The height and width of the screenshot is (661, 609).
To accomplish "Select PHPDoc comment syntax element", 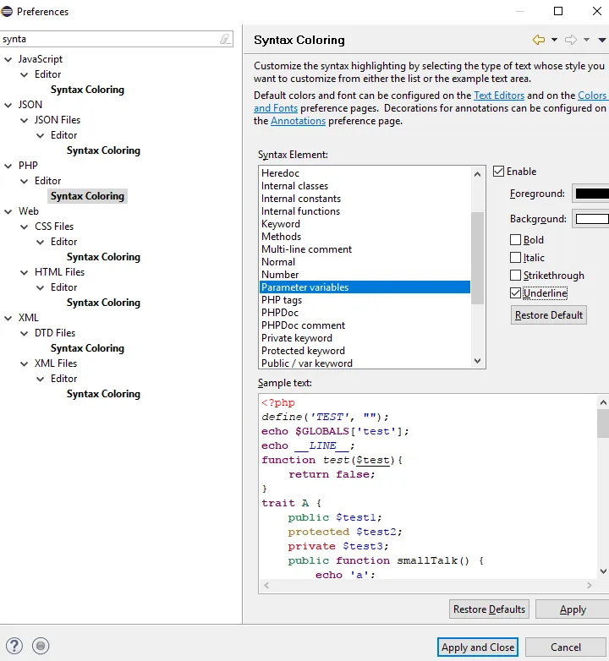I will [365, 325].
